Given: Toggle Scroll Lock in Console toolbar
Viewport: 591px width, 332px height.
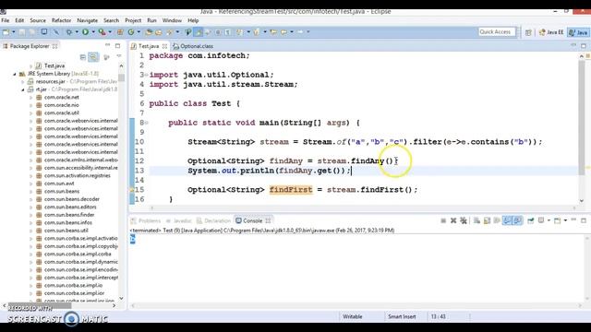Looking at the screenshot, I should click(487, 220).
